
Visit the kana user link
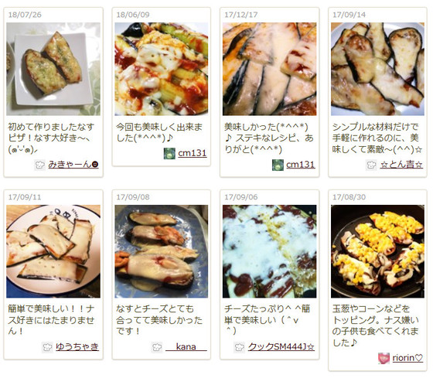coord(186,347)
